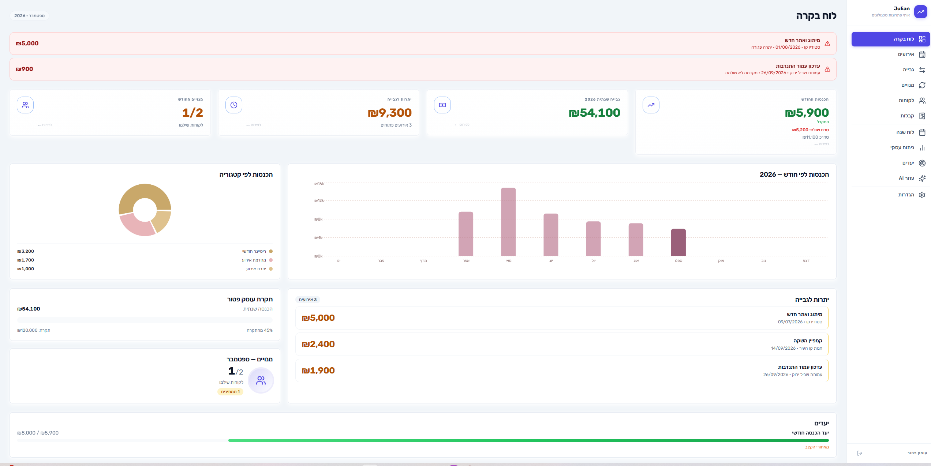The image size is (931, 466).
Task: Click the clock icon on יתרות לגבייה card
Action: point(234,105)
